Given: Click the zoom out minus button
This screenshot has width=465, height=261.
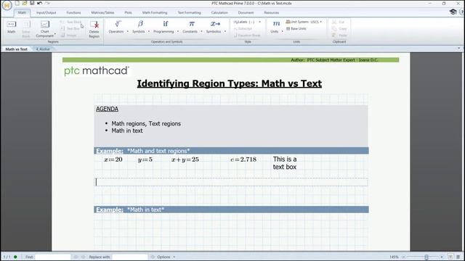Looking at the screenshot, I should [404, 257].
